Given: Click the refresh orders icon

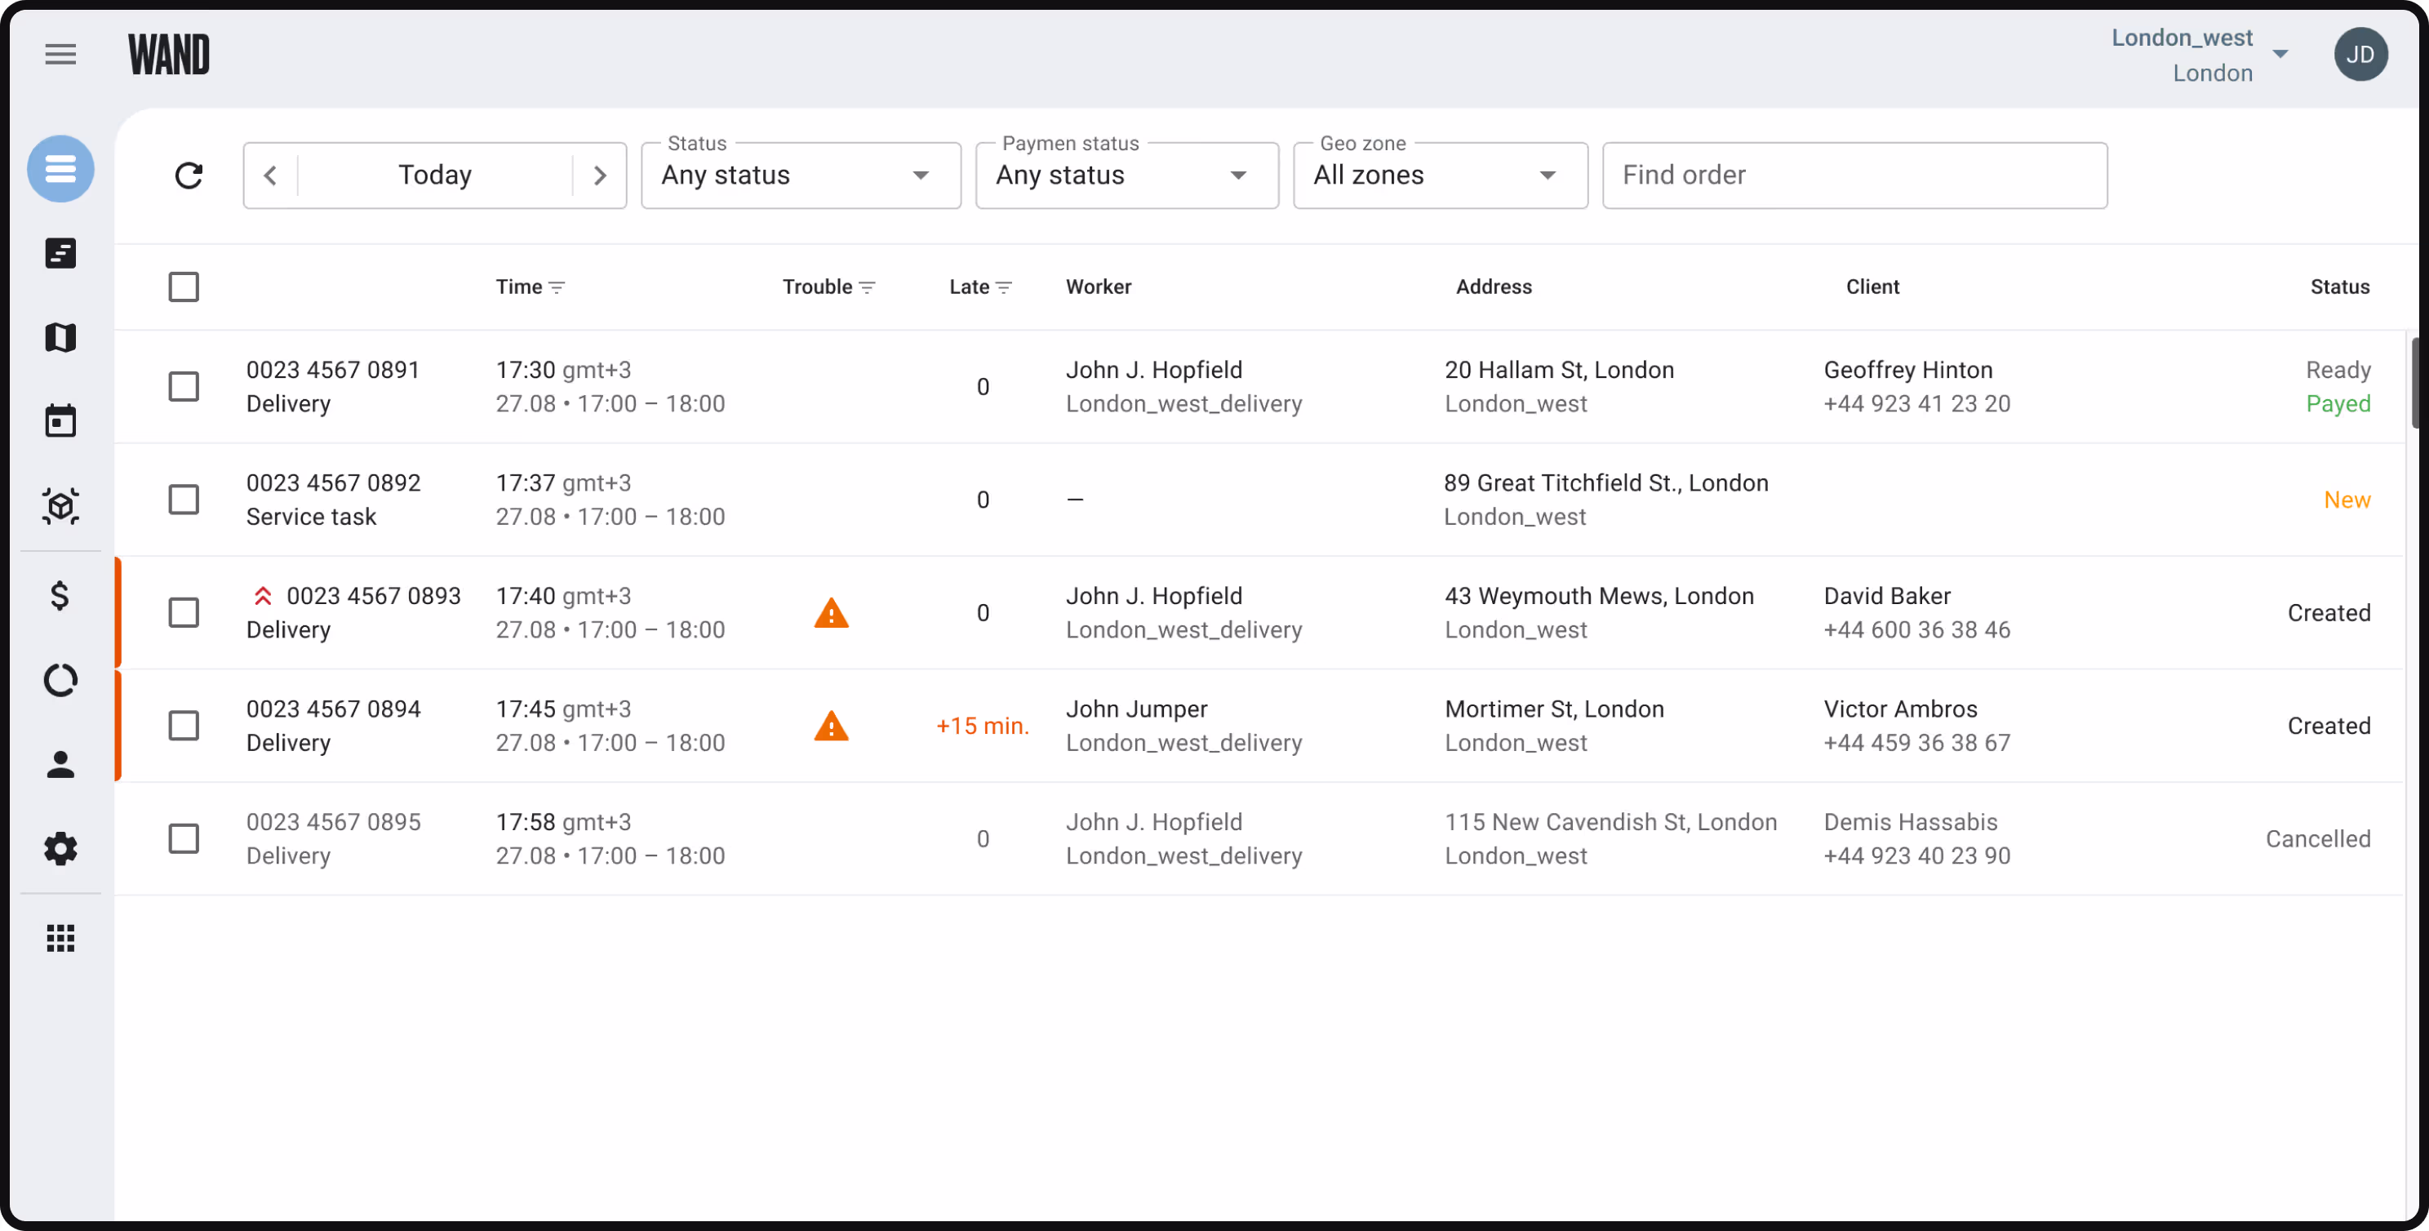Looking at the screenshot, I should pyautogui.click(x=189, y=176).
